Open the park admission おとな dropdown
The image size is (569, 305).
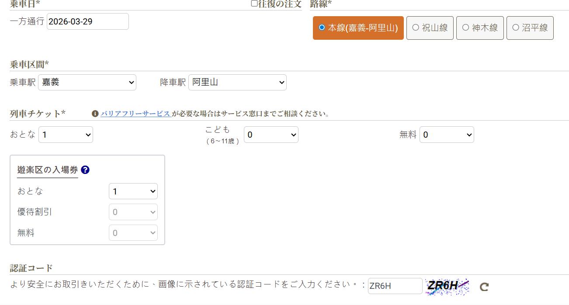pyautogui.click(x=133, y=191)
